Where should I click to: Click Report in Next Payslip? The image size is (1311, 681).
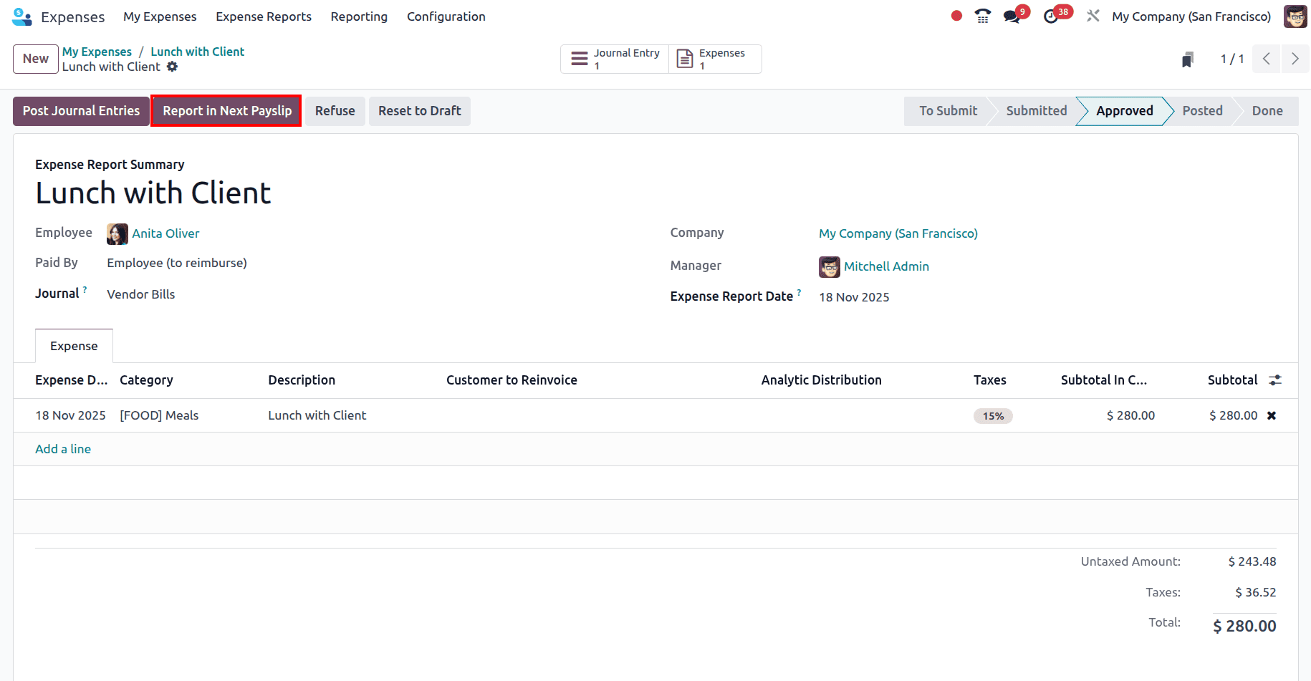[x=226, y=111]
